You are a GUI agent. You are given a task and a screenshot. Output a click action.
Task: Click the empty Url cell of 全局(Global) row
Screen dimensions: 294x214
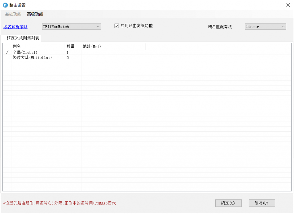pyautogui.click(x=113, y=52)
